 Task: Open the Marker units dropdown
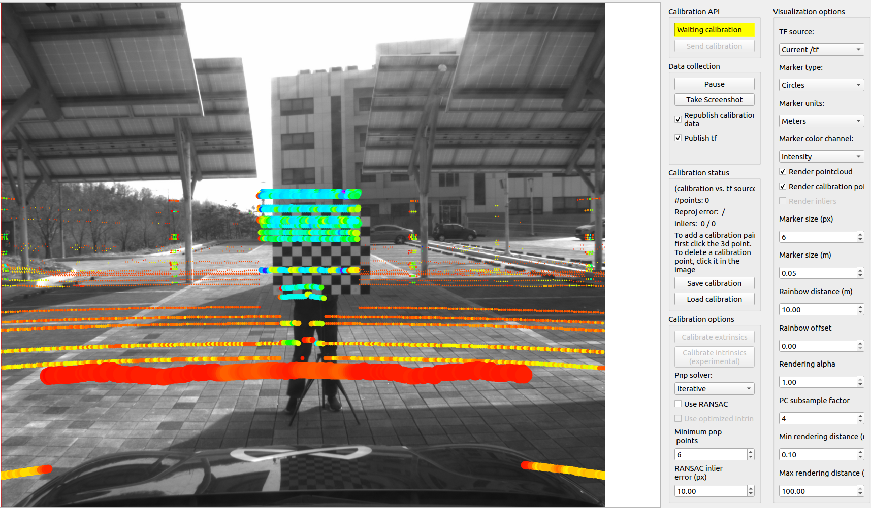pos(821,121)
